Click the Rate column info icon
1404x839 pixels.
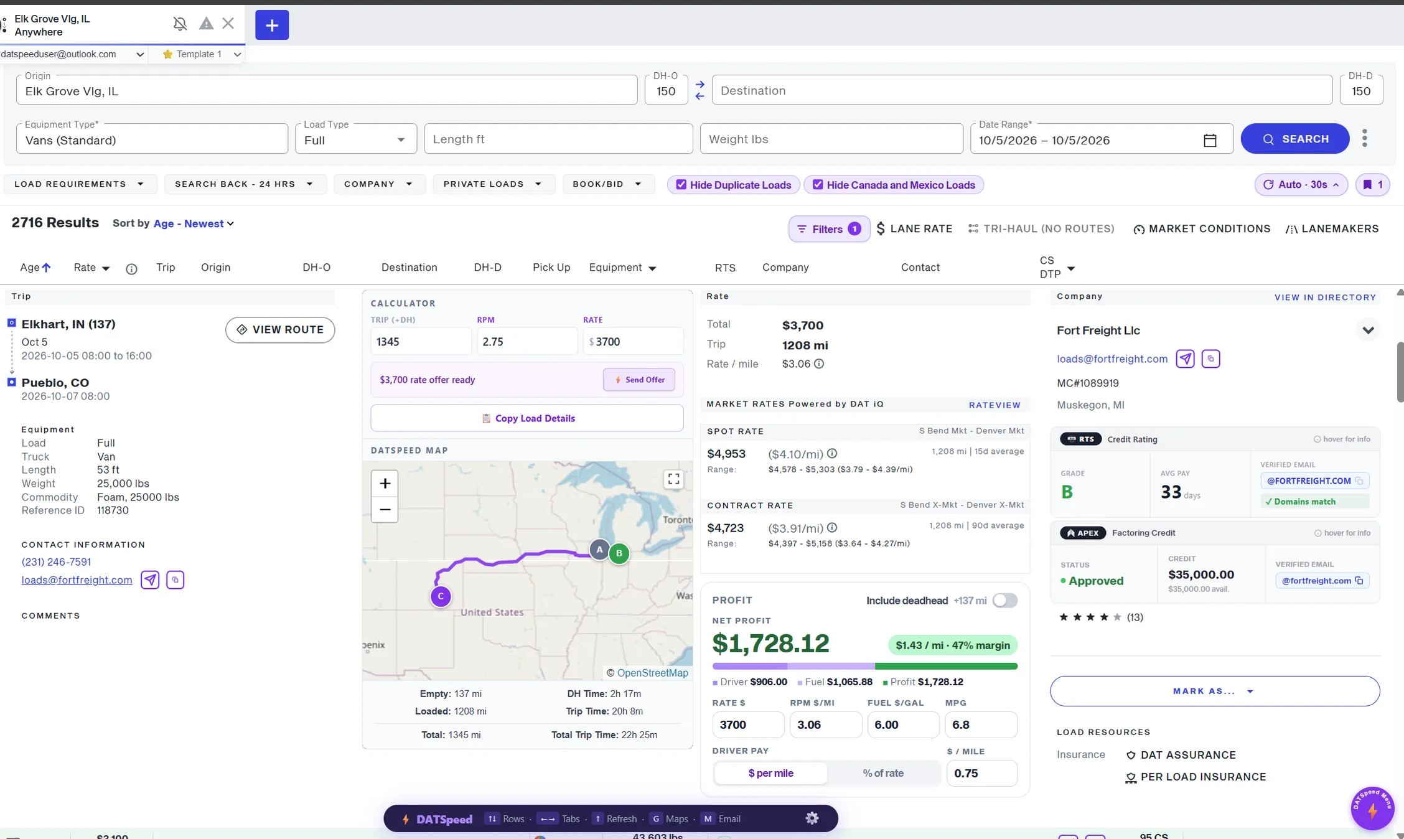click(131, 269)
